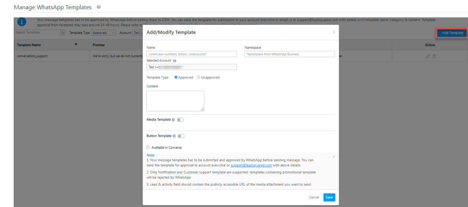468x207 pixels.
Task: Click the Preview column header
Action: (99, 45)
